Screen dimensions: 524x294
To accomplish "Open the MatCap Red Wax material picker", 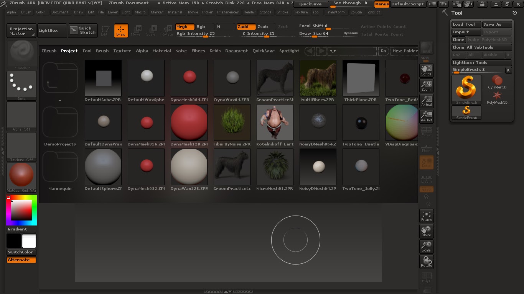I will point(21,178).
